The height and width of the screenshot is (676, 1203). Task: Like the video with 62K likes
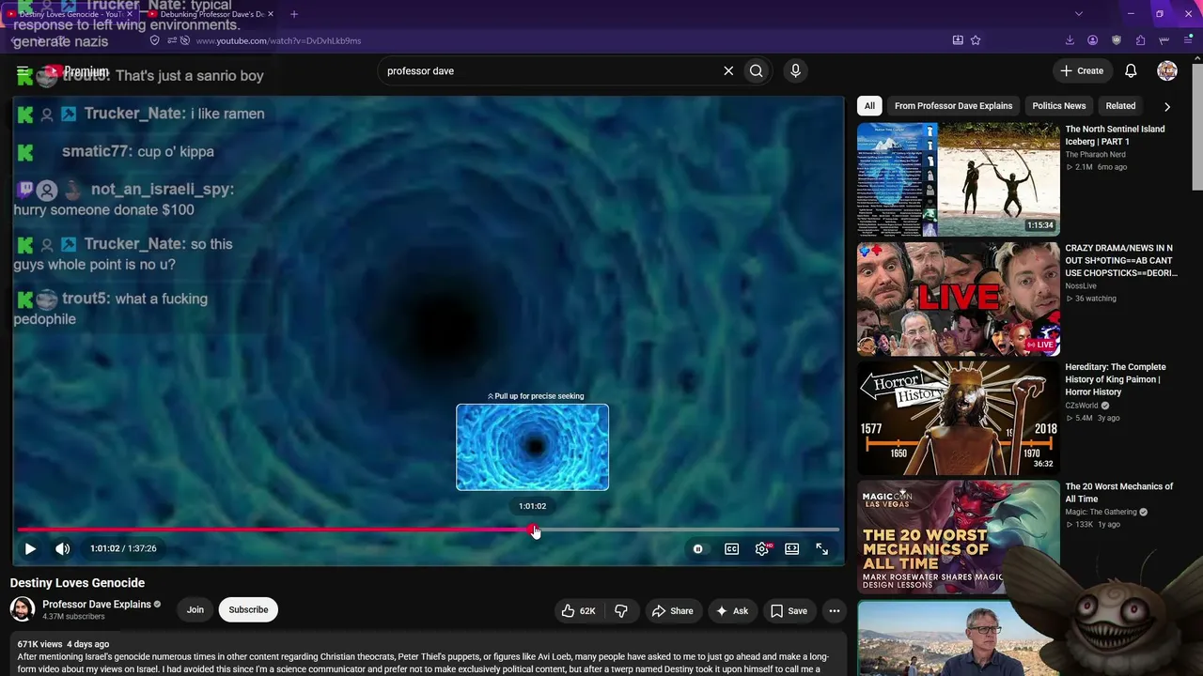coord(578,610)
